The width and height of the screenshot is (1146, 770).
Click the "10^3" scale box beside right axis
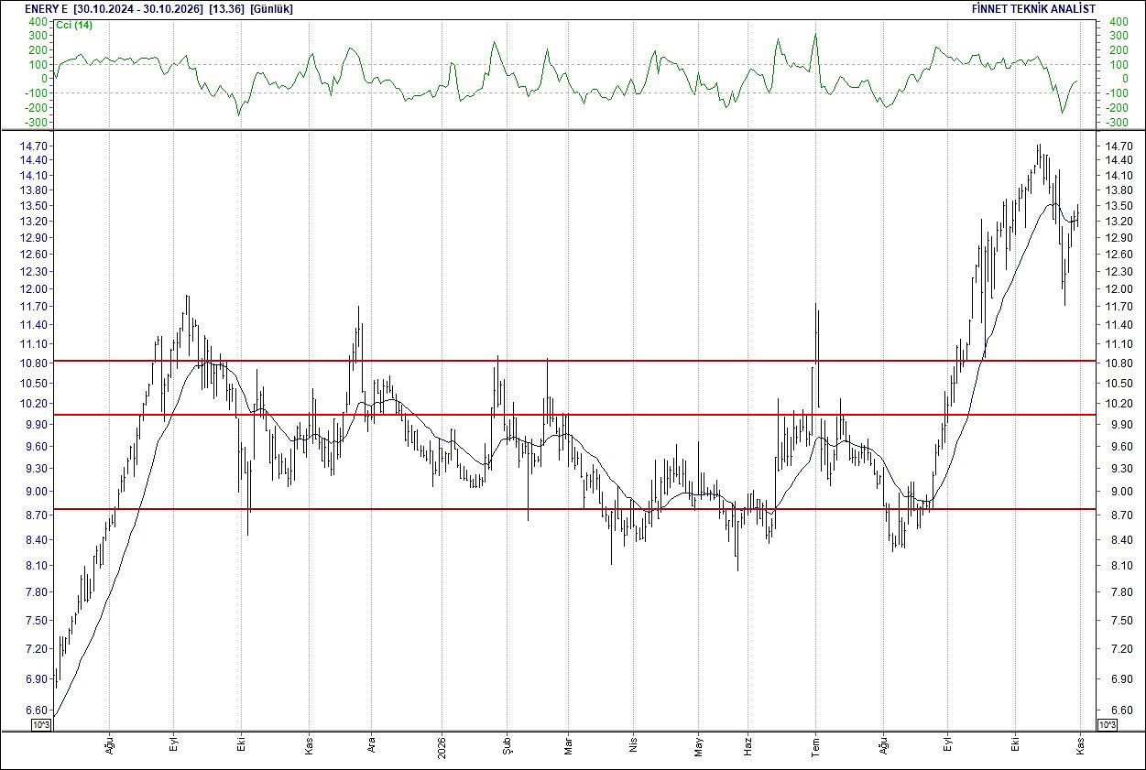click(x=1107, y=725)
